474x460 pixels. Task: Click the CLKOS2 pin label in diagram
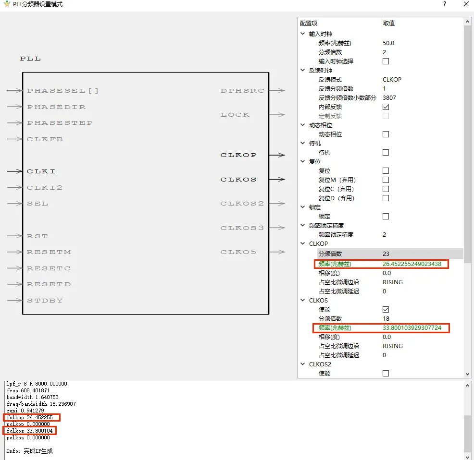[242, 204]
